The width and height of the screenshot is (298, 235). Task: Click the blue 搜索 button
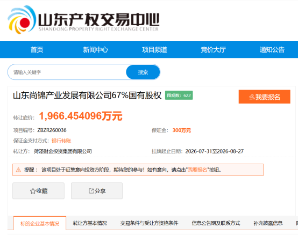(143, 72)
